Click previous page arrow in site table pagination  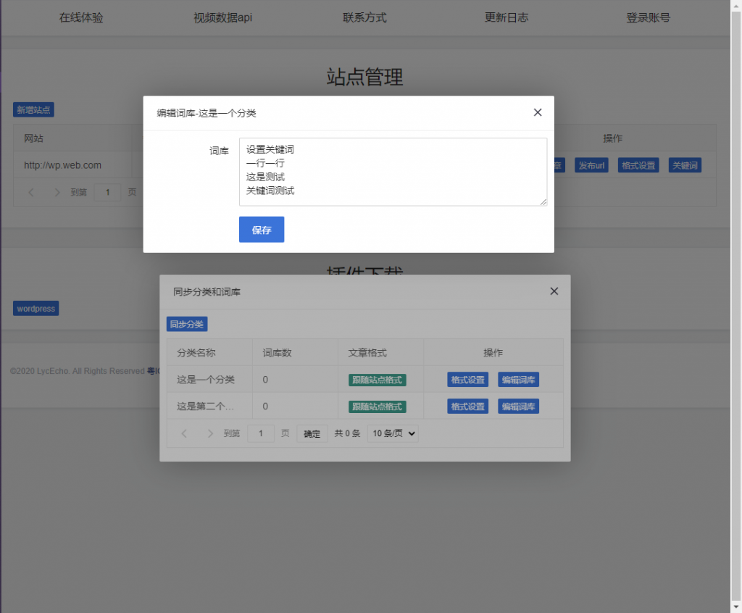tap(31, 193)
